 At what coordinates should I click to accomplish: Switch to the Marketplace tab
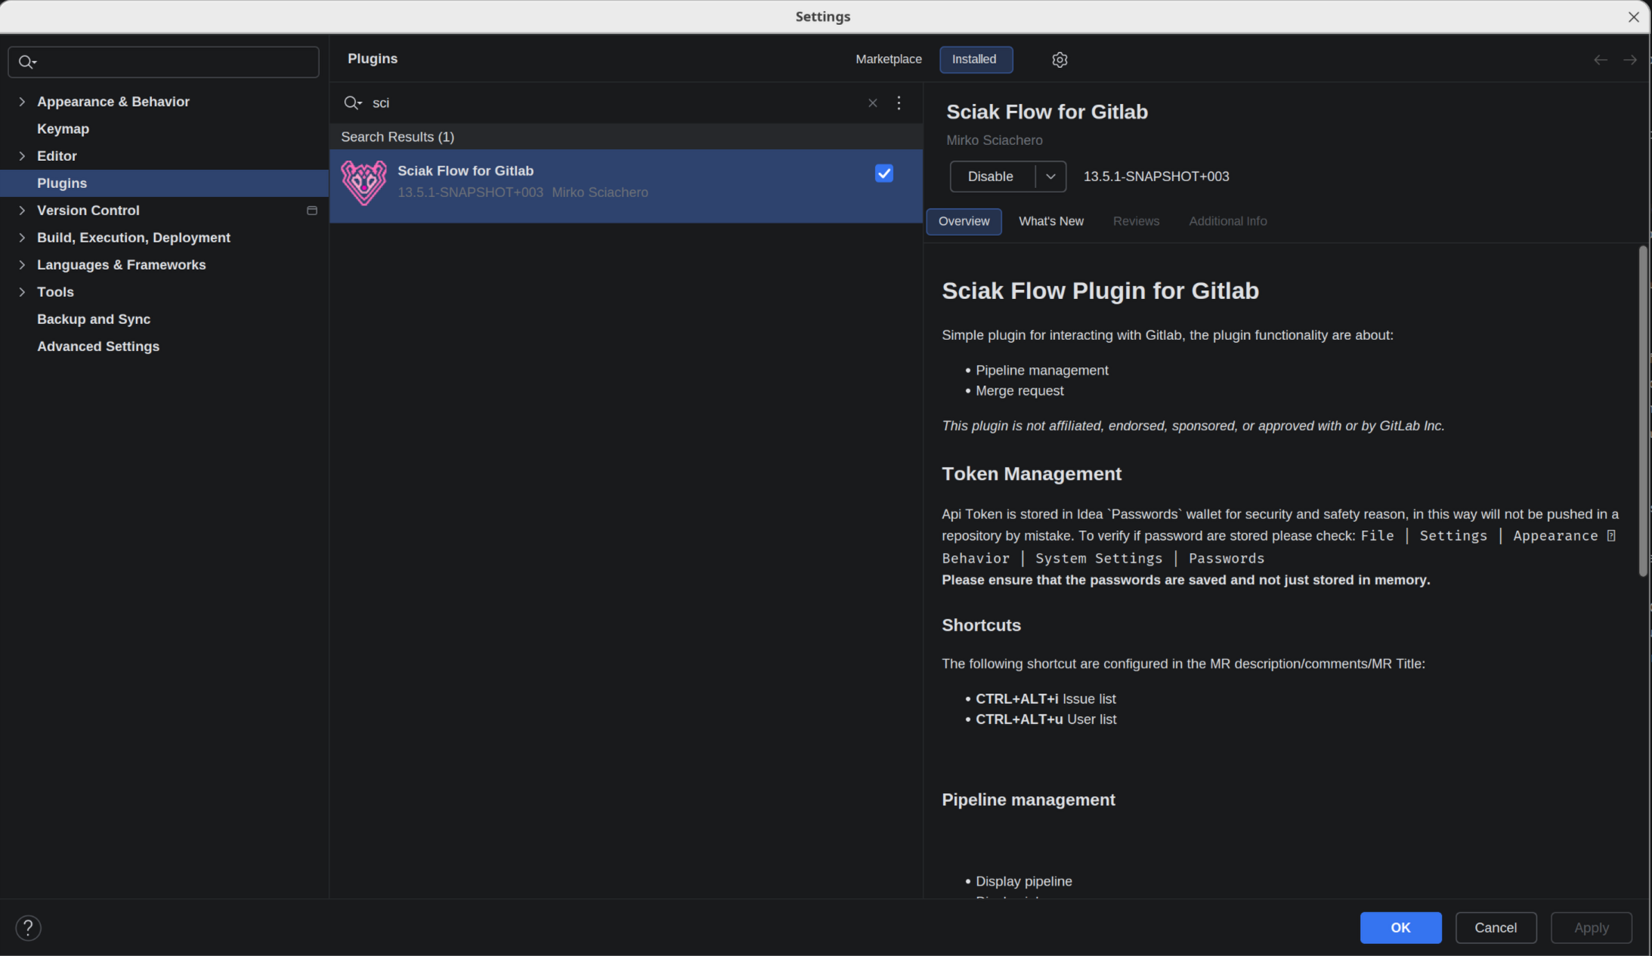click(889, 59)
